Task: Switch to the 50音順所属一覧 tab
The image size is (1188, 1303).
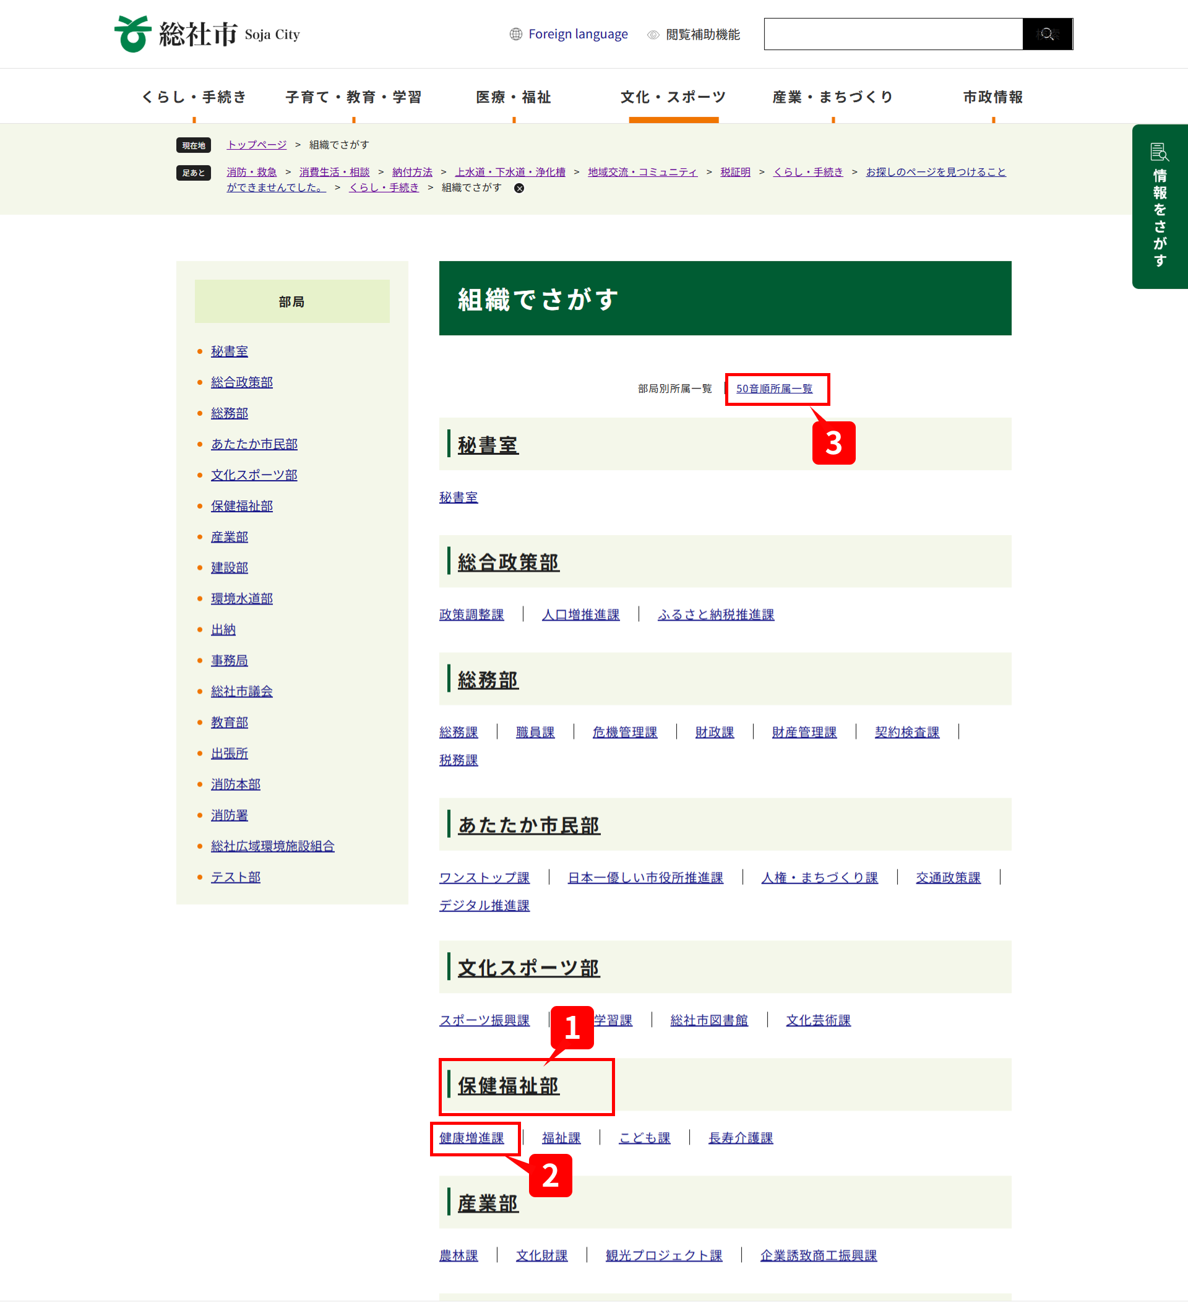Action: (773, 389)
